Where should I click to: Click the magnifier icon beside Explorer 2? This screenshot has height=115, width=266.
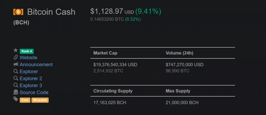click(x=16, y=78)
